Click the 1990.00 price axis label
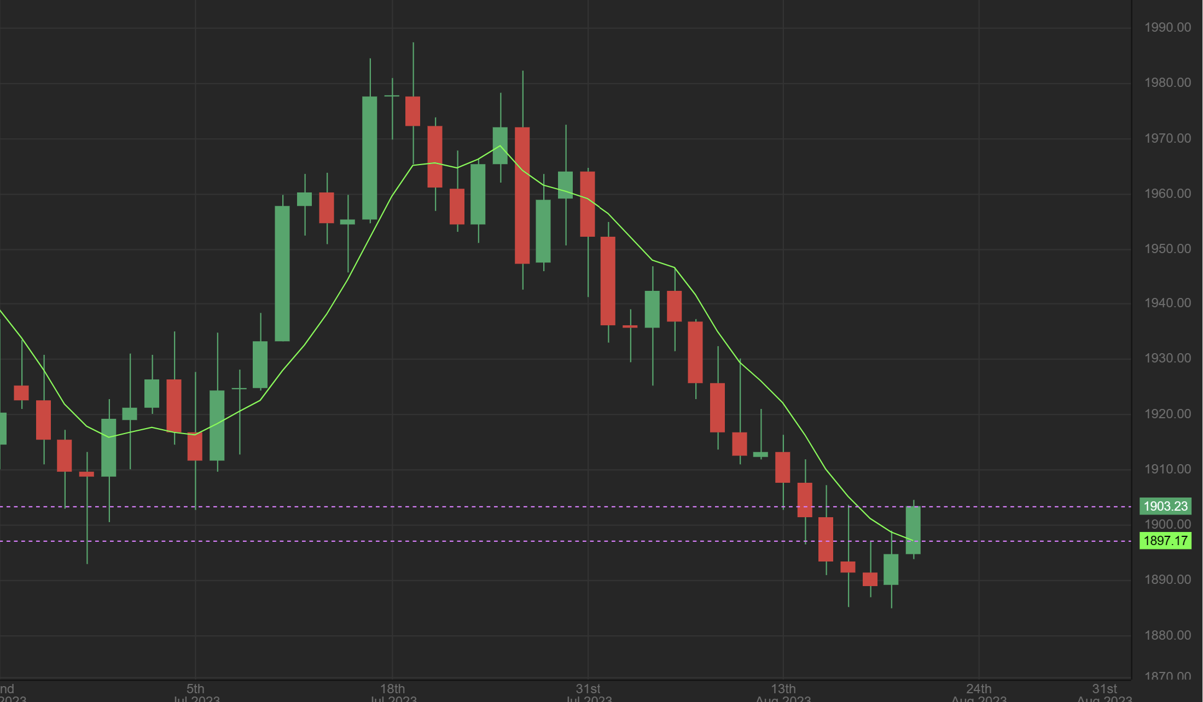This screenshot has height=702, width=1203. pyautogui.click(x=1167, y=27)
